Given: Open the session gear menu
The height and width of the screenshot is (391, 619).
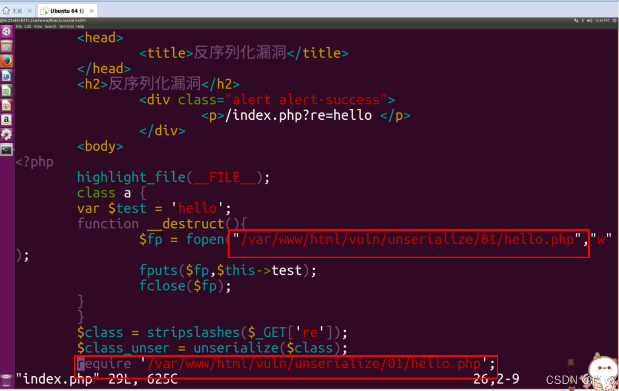Looking at the screenshot, I should [615, 20].
